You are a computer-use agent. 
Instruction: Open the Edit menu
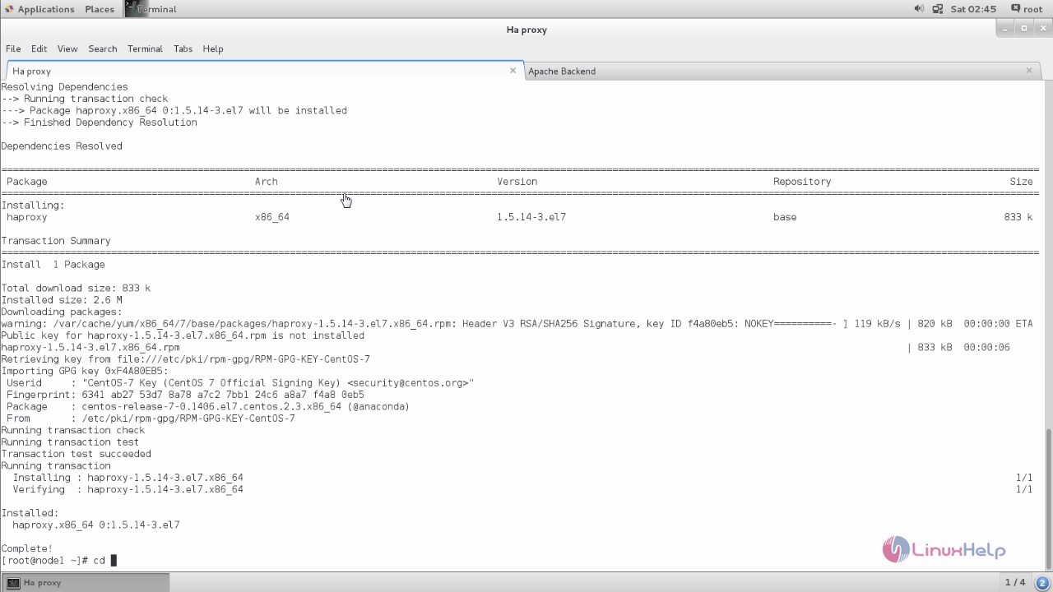[x=39, y=49]
